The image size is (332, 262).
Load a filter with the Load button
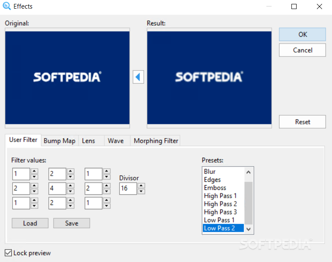coord(30,223)
